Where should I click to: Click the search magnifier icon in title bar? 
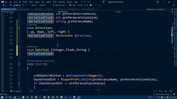point(104,2)
